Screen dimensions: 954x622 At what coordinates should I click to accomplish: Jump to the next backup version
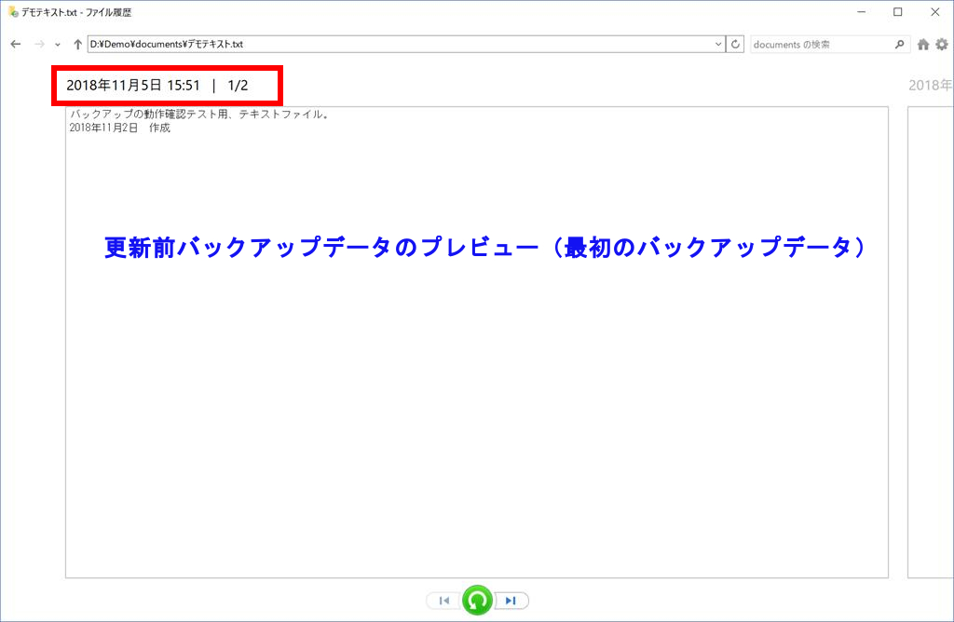tap(511, 601)
